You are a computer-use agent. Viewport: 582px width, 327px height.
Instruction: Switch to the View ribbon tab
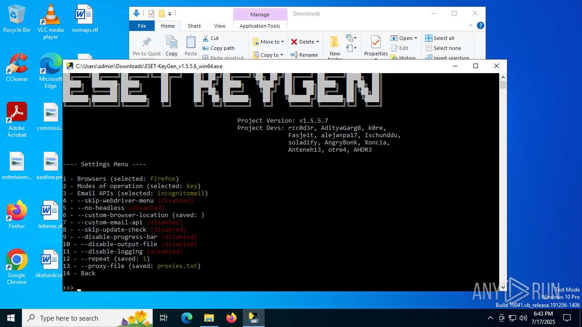click(220, 26)
